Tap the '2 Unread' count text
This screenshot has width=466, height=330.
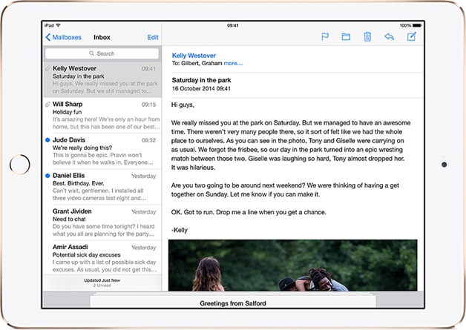tap(102, 286)
